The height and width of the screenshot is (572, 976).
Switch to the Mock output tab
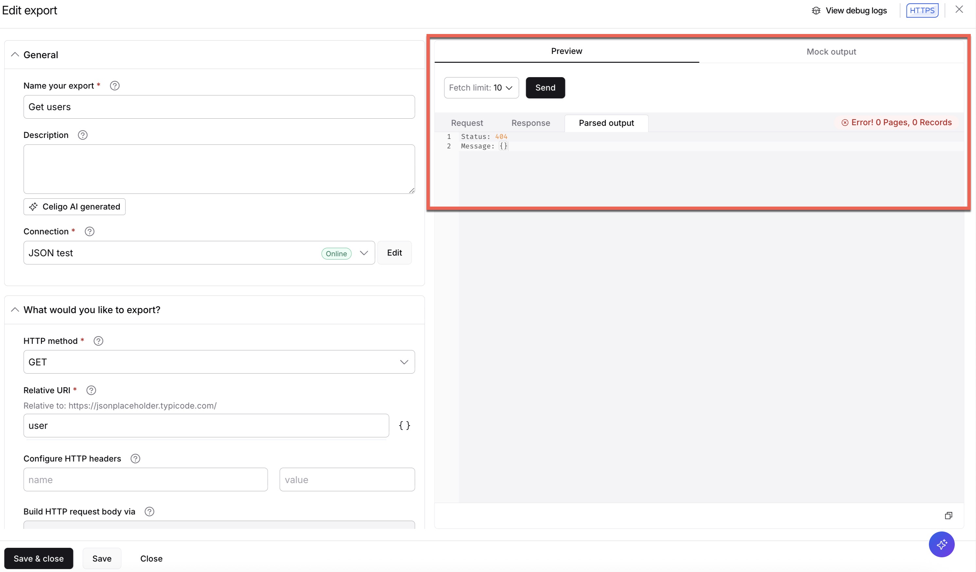tap(831, 51)
